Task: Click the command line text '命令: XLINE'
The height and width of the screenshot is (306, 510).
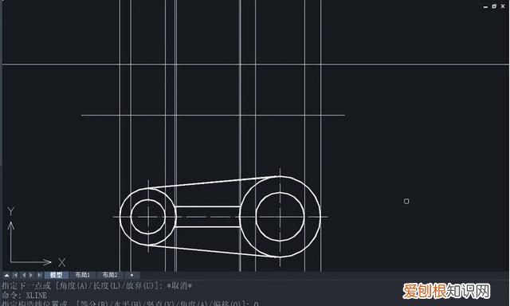Action: point(25,296)
